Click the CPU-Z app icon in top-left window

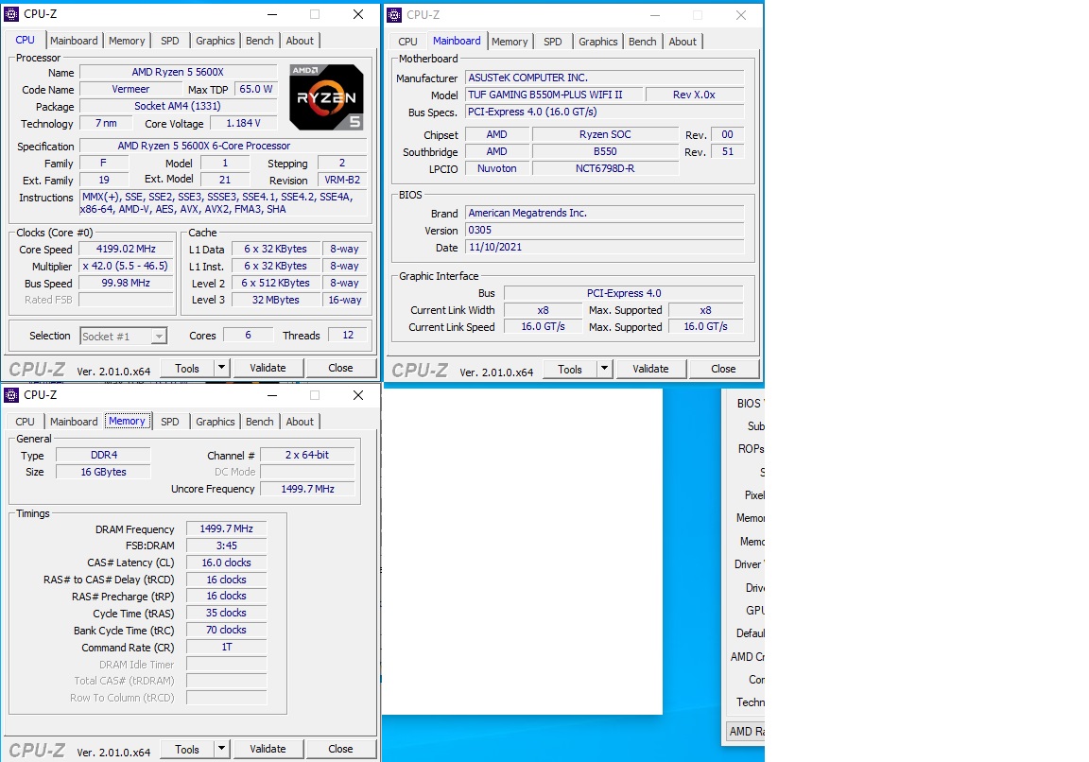[11, 14]
